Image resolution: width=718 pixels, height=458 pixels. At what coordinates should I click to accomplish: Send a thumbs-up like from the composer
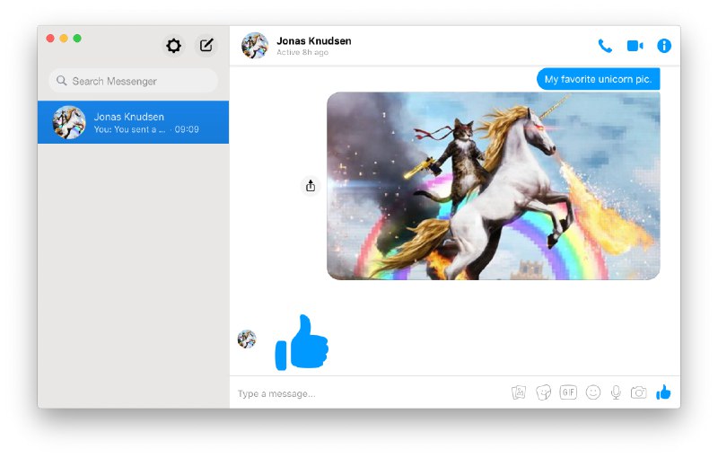663,392
